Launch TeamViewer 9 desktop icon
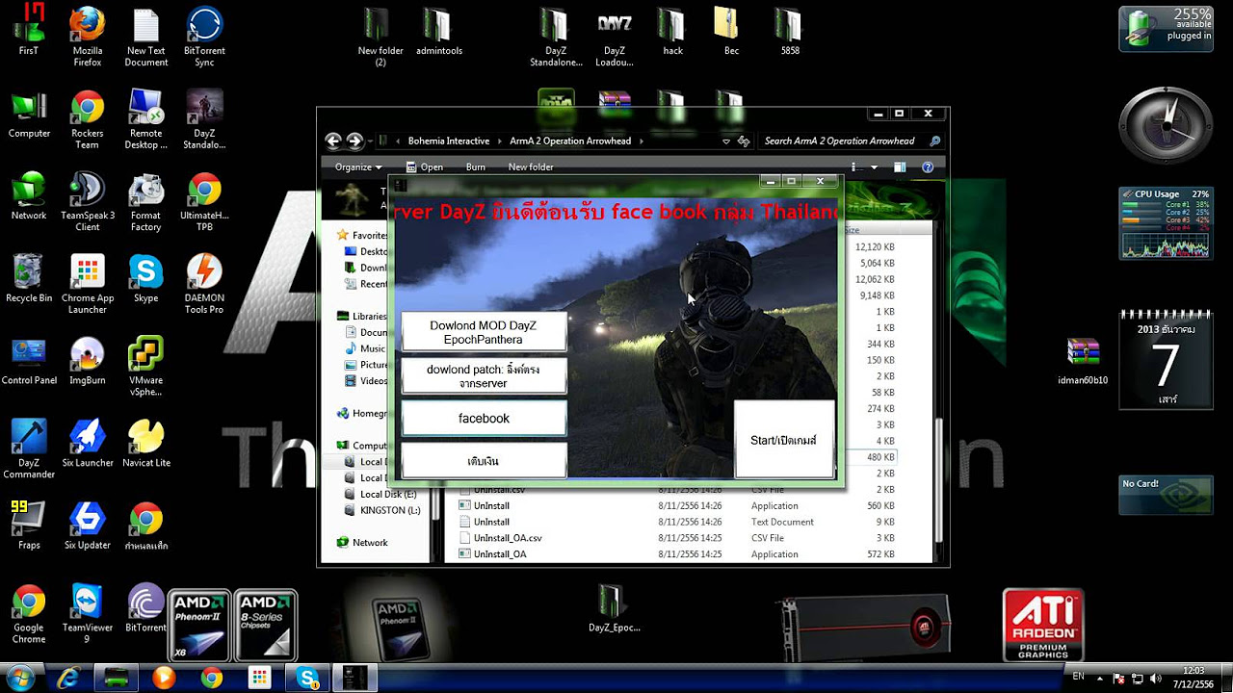 pos(87,613)
